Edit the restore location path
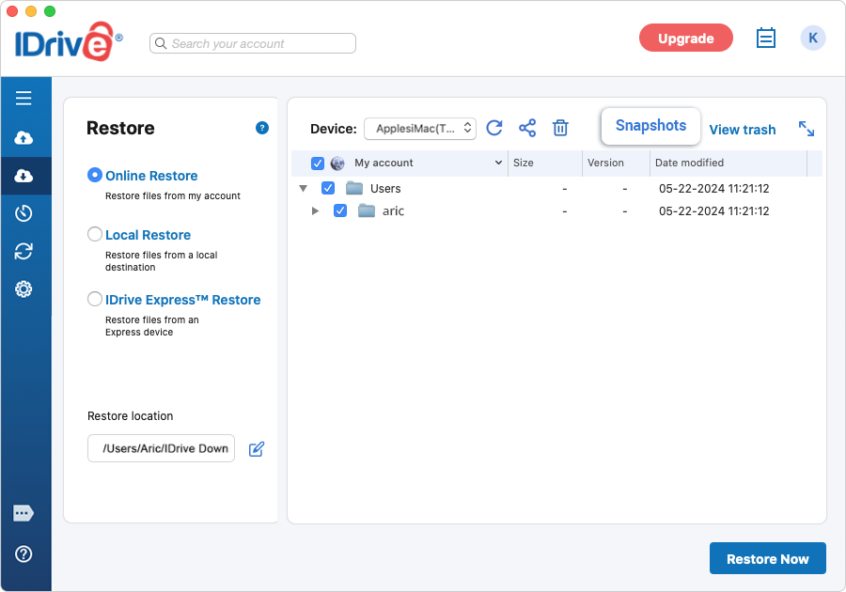 pos(257,449)
